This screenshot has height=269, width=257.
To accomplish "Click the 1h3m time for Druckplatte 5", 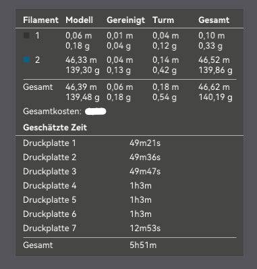I will 140,200.
